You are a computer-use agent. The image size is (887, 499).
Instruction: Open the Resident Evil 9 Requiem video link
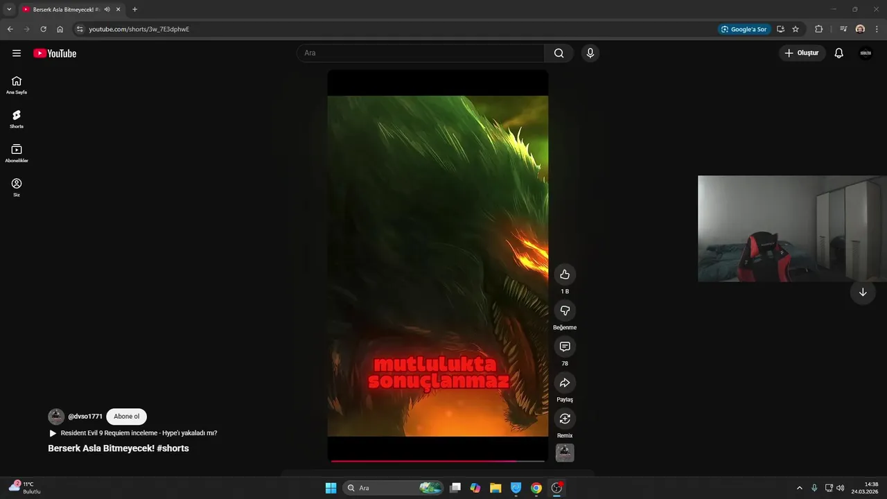click(x=139, y=433)
